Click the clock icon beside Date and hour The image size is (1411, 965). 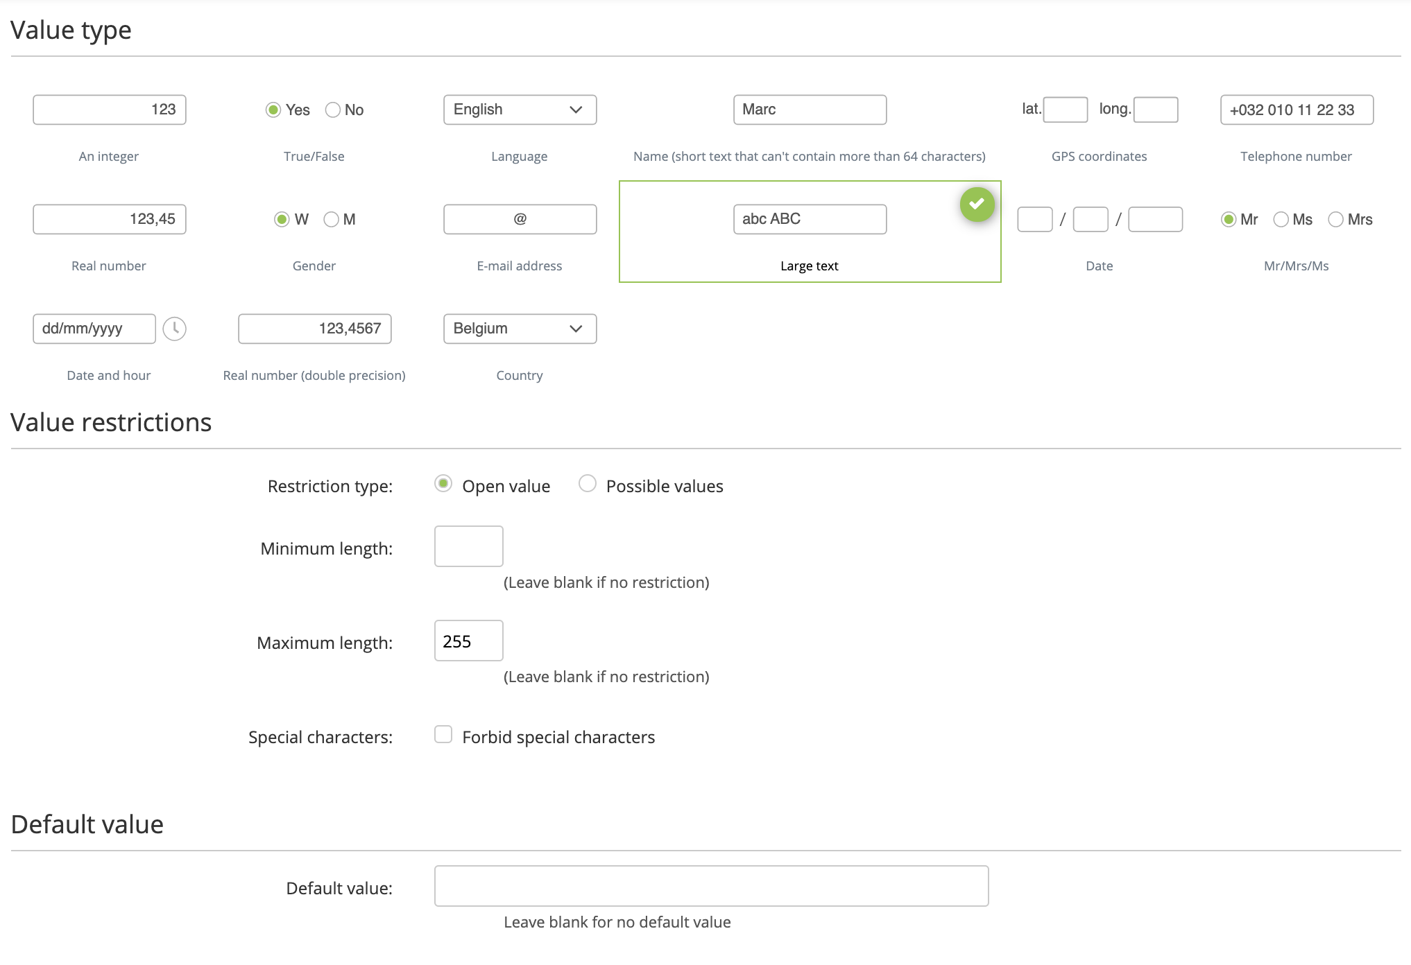pyautogui.click(x=174, y=329)
